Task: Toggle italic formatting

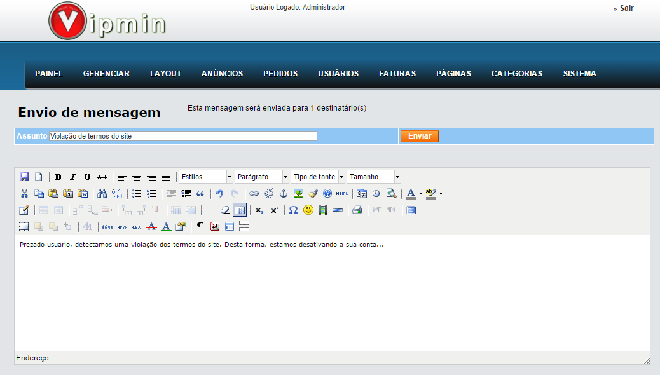Action: pyautogui.click(x=72, y=177)
